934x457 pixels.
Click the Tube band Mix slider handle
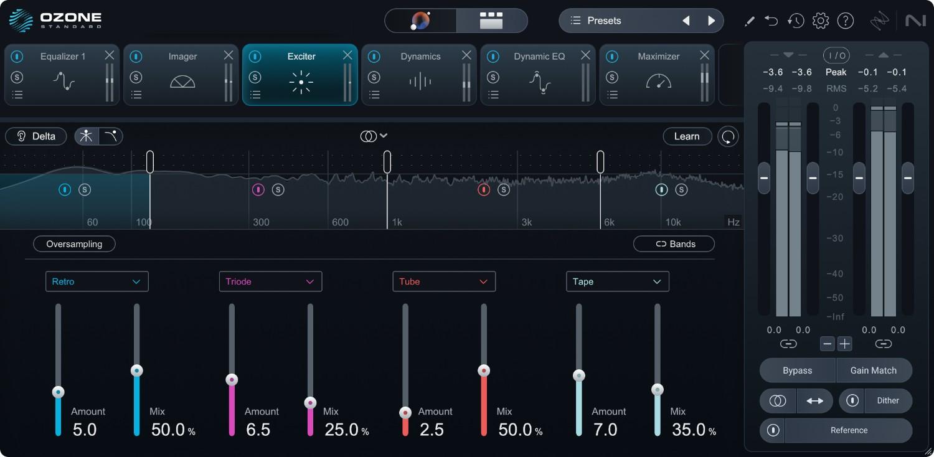[484, 370]
